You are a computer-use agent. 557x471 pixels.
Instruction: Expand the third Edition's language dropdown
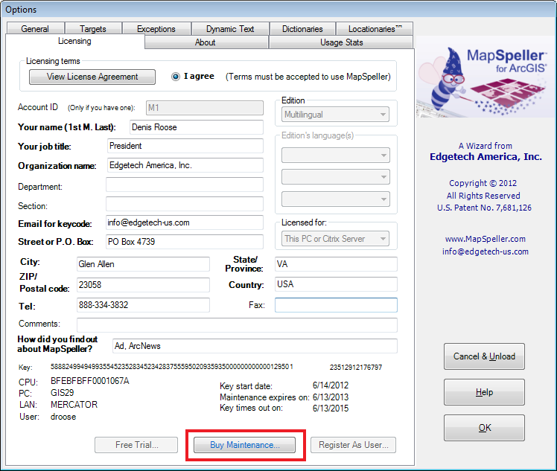(335, 199)
